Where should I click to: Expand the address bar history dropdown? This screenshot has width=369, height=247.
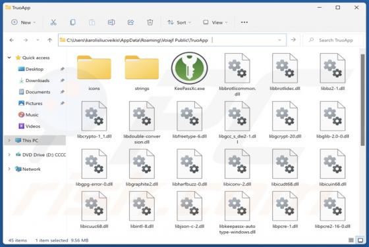pos(279,40)
